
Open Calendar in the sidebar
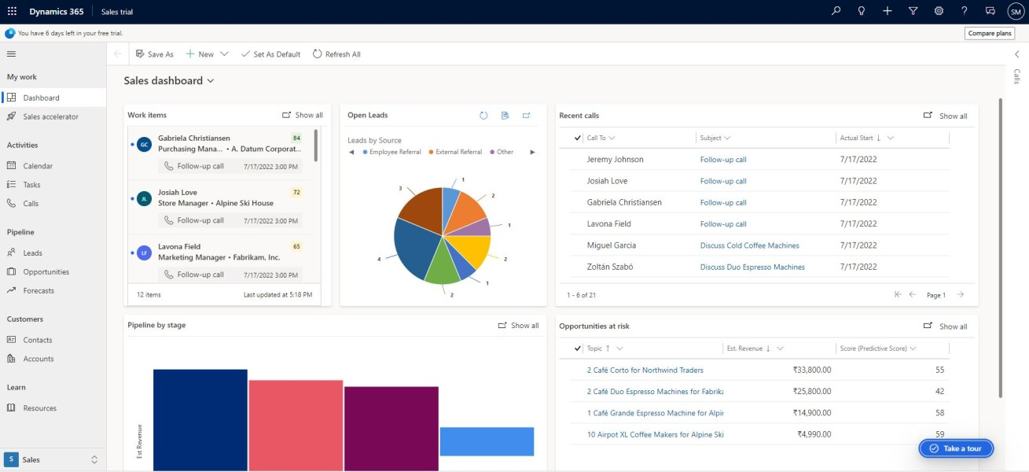53,166
